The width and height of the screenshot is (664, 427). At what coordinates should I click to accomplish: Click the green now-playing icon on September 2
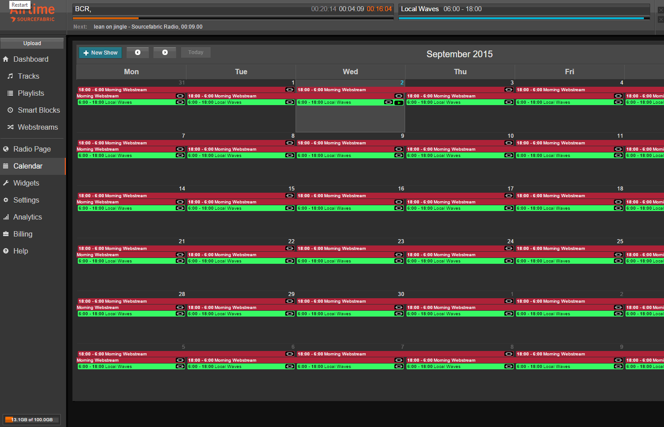pyautogui.click(x=399, y=102)
